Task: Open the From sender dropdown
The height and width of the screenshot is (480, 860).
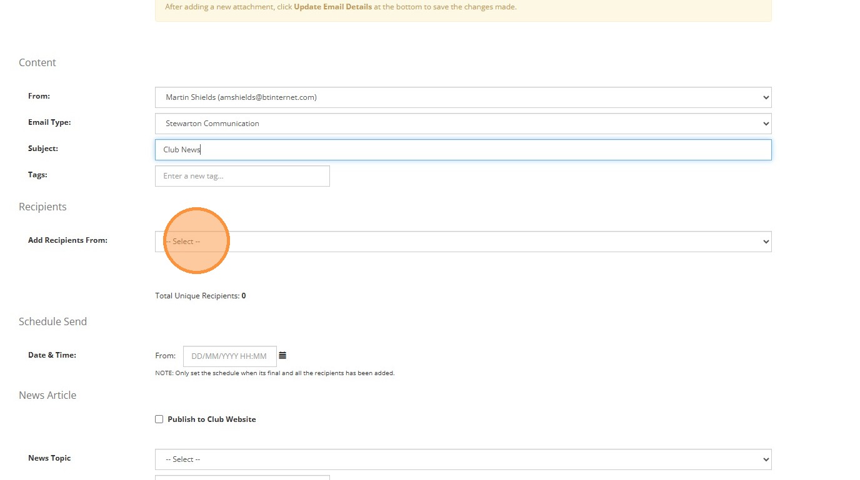Action: point(463,97)
